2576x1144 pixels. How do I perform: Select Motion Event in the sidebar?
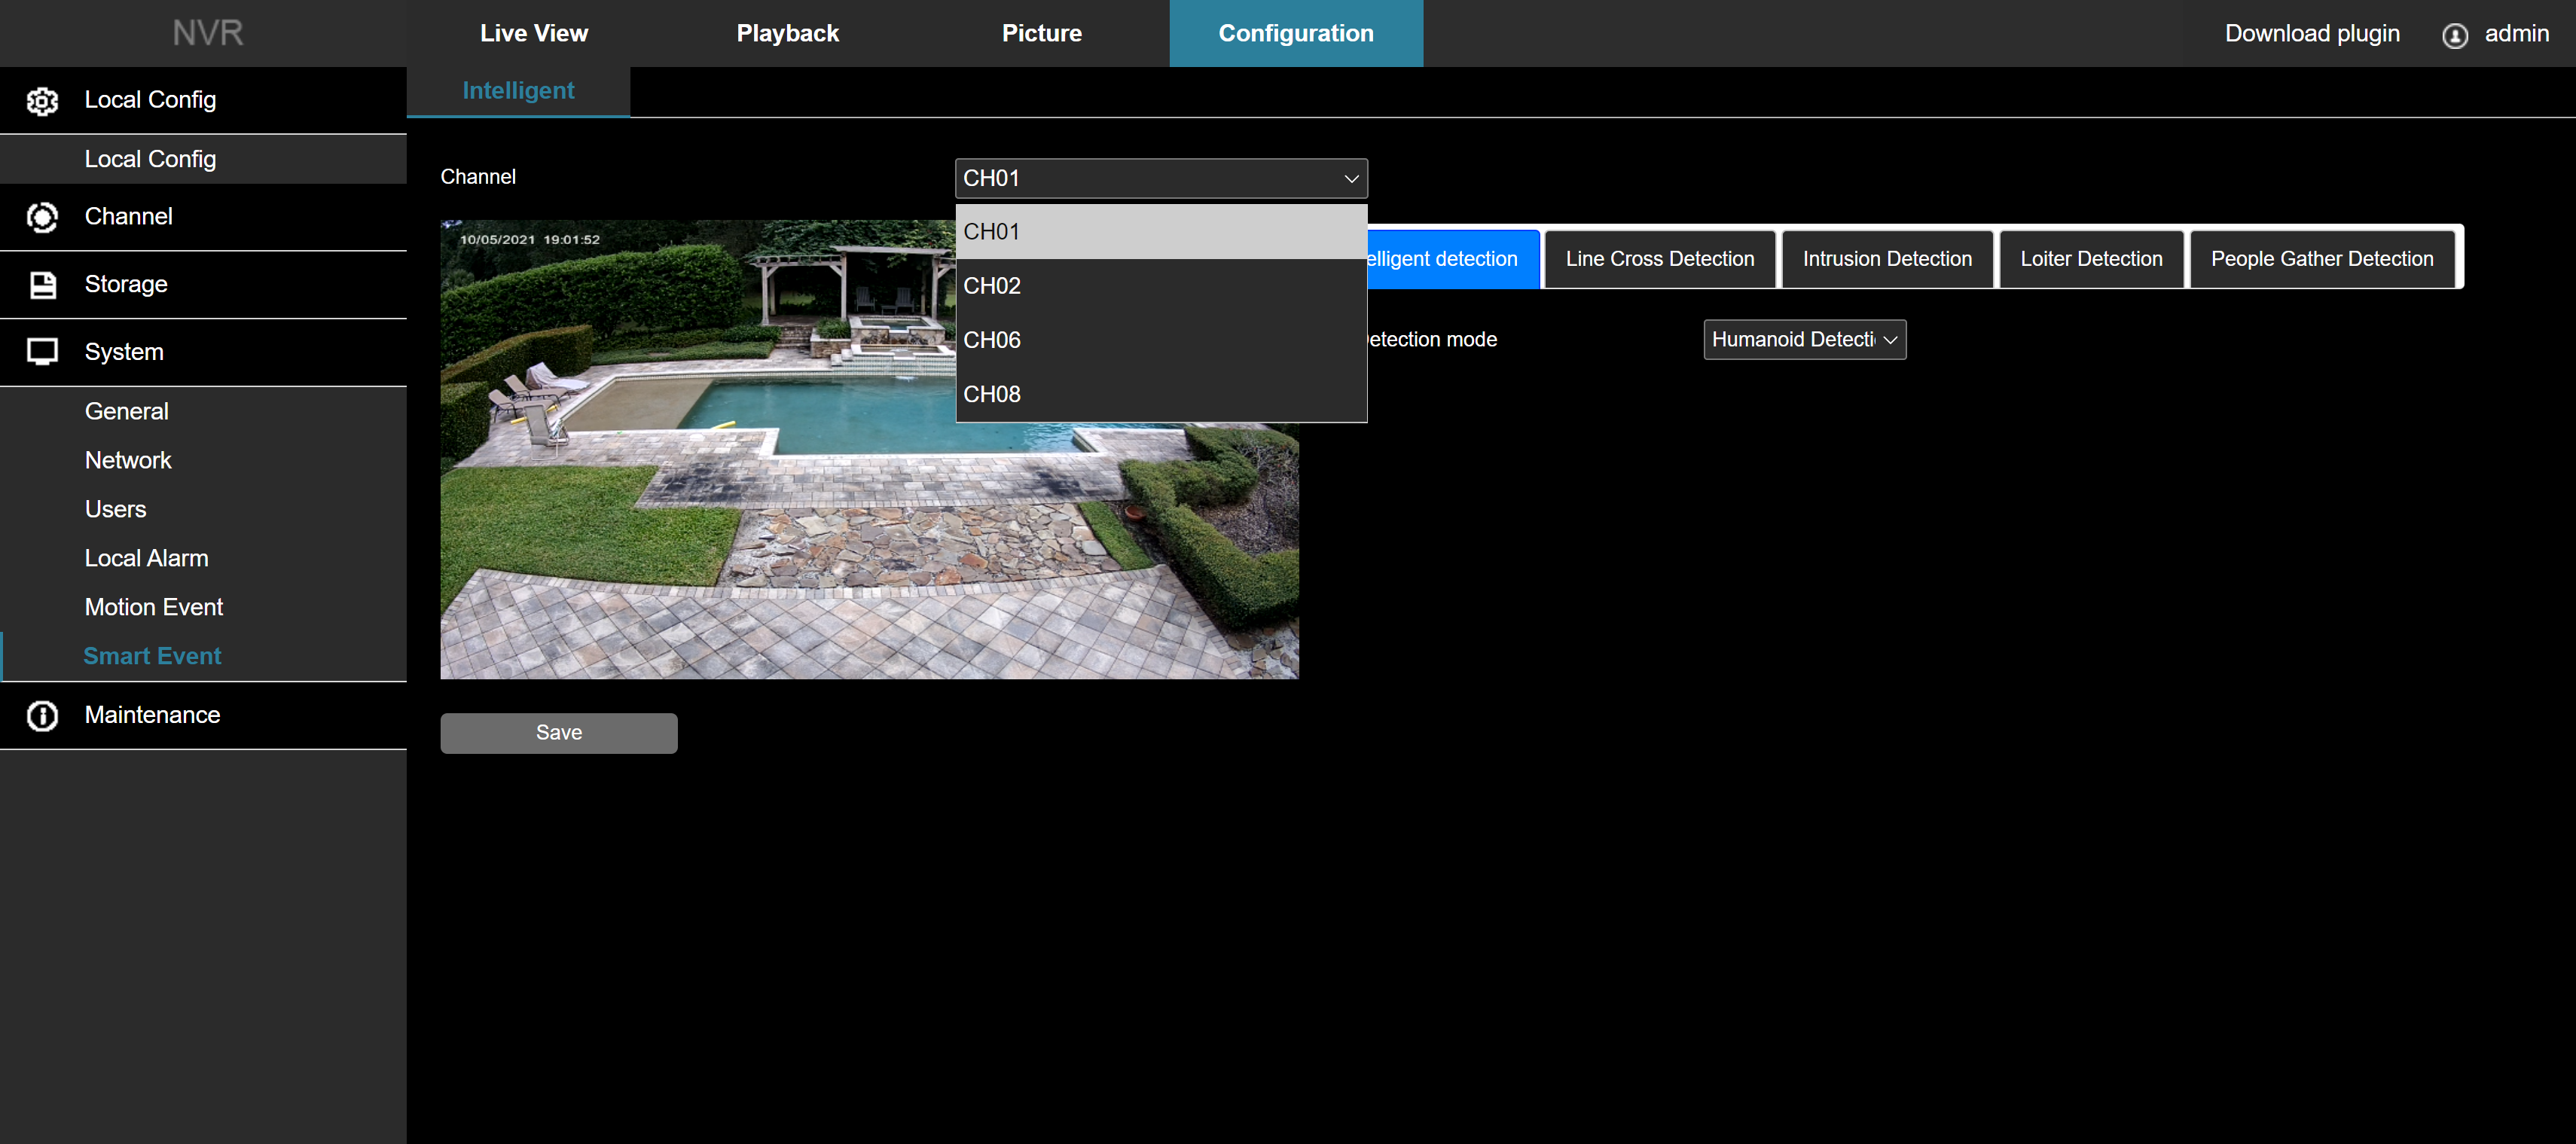point(154,607)
